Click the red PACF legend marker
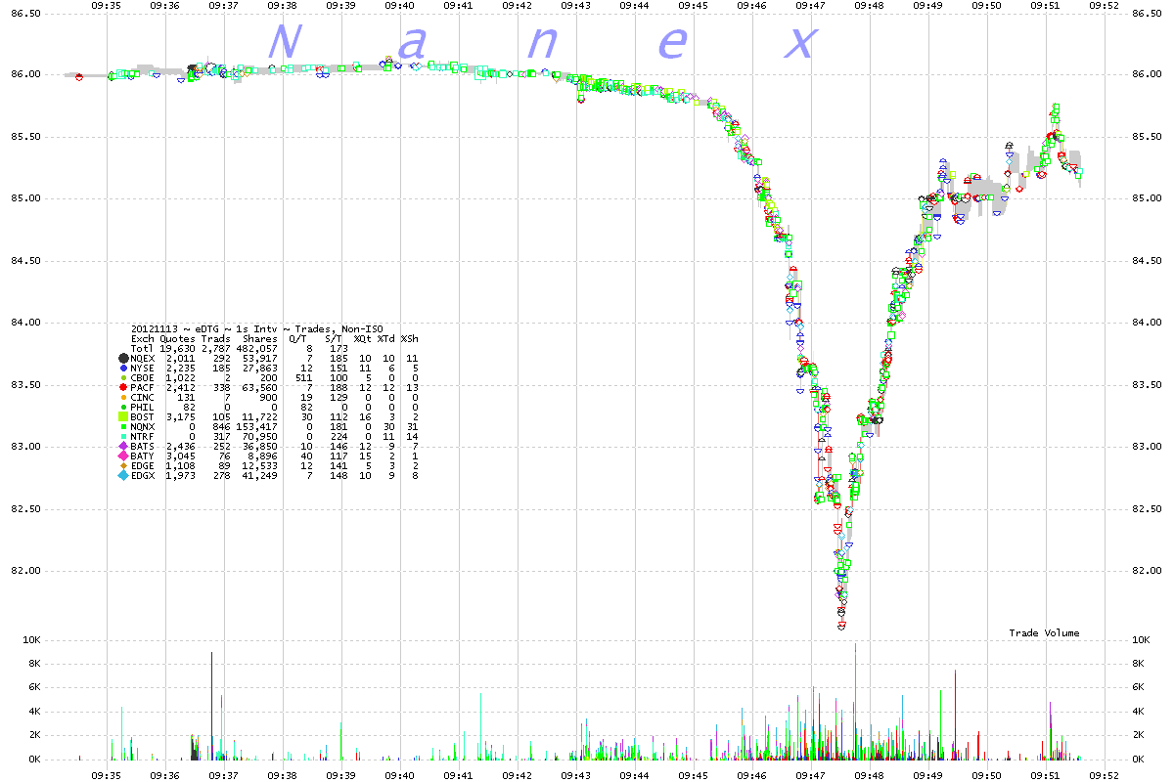 pyautogui.click(x=122, y=387)
